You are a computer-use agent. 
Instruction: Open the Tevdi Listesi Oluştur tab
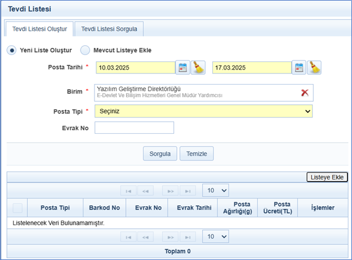click(39, 28)
